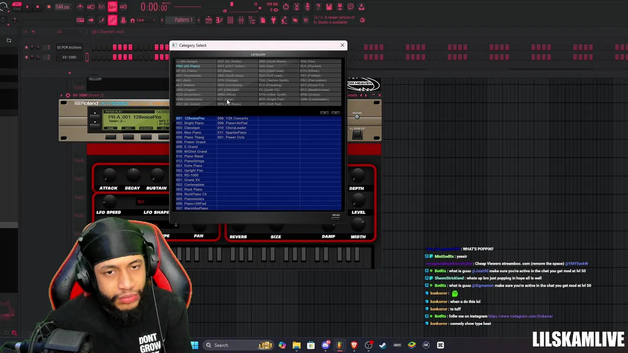Viewport: 628px width, 353px height.
Task: Choose patch 006: Power Grand
Action: click(x=196, y=142)
